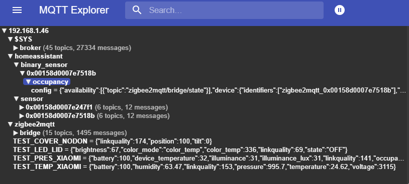Viewport: 409px width, 184px height.
Task: Select the sensor topic label
Action: pos(32,98)
